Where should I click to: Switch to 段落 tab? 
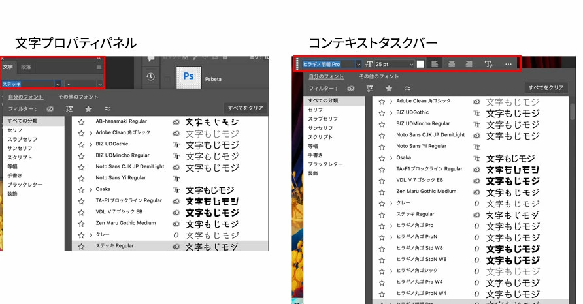pos(26,67)
